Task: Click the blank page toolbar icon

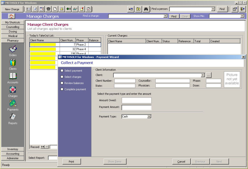Action: pyautogui.click(x=55, y=9)
